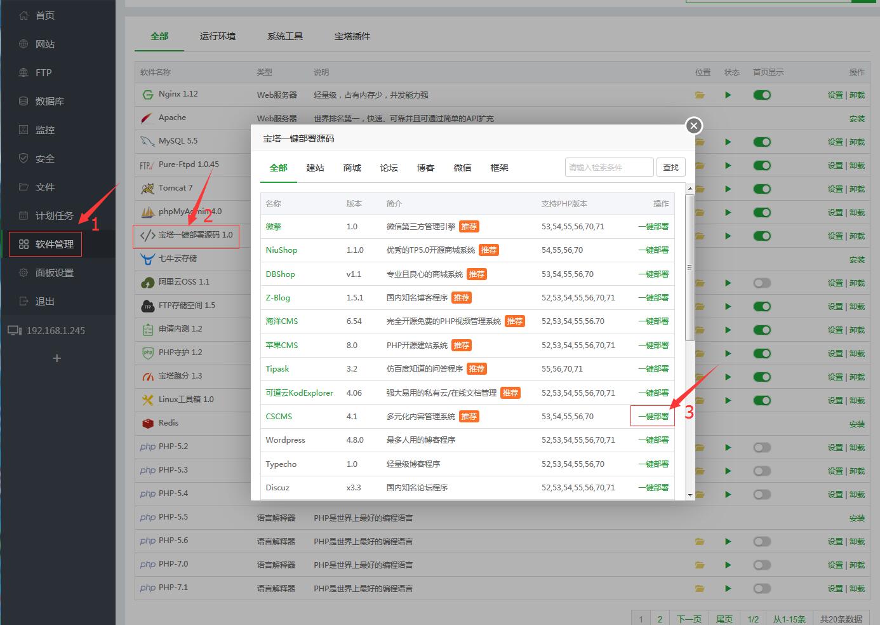Enable homepage display for PHP-5.2
The width and height of the screenshot is (880, 625).
tap(762, 448)
